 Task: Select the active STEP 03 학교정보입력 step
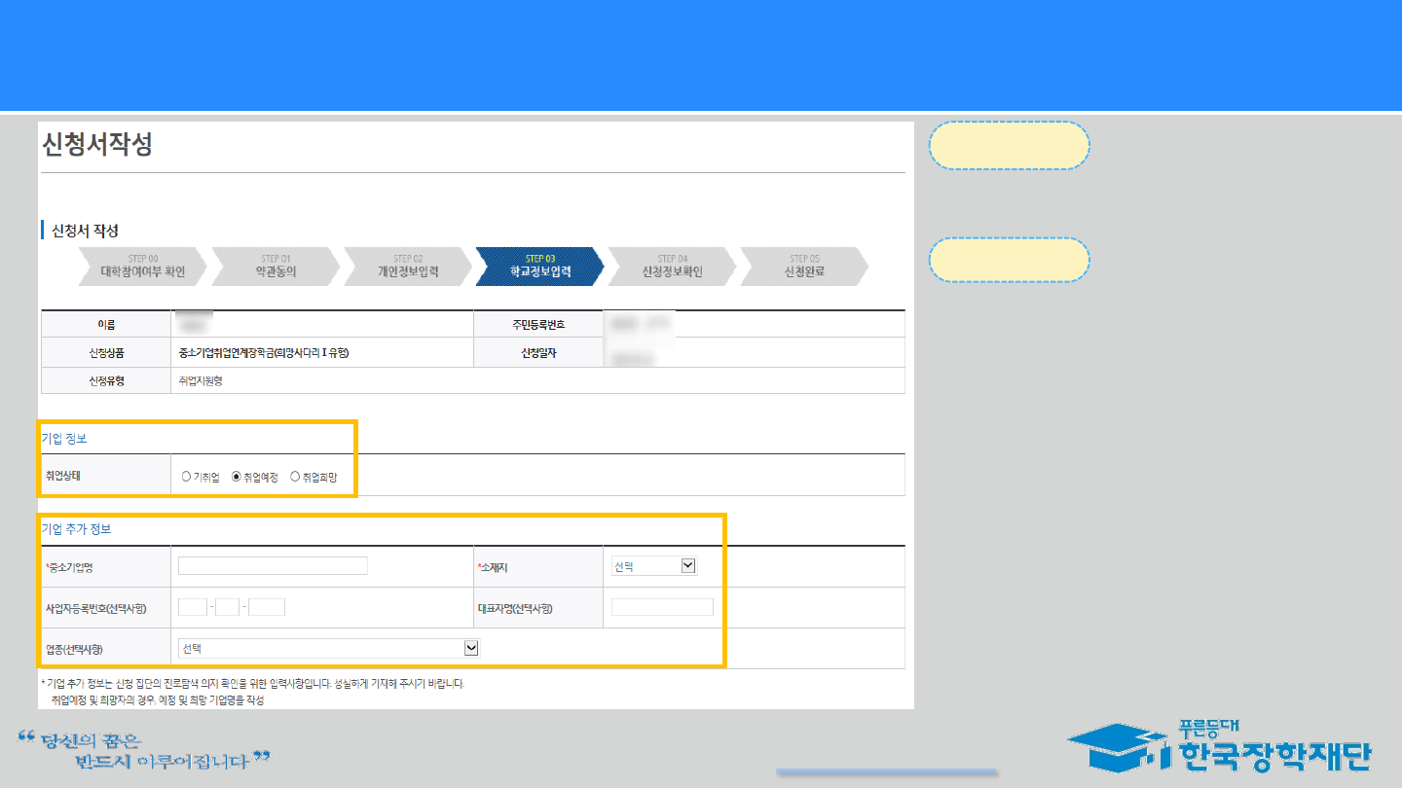(540, 267)
